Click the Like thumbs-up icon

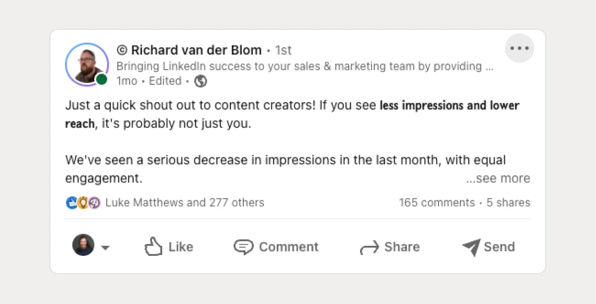tap(153, 246)
